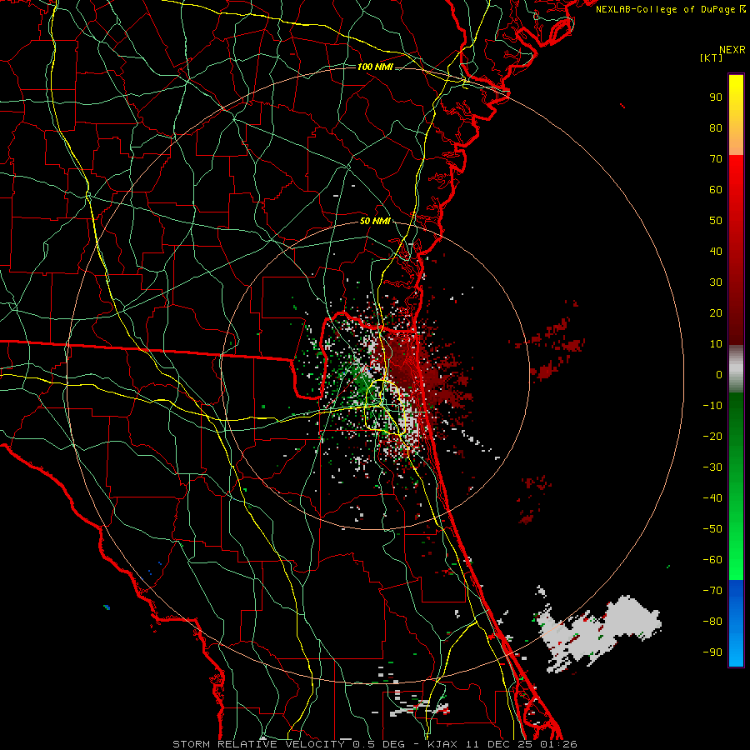
Task: Click the yellow top segment of color bar
Action: click(736, 115)
